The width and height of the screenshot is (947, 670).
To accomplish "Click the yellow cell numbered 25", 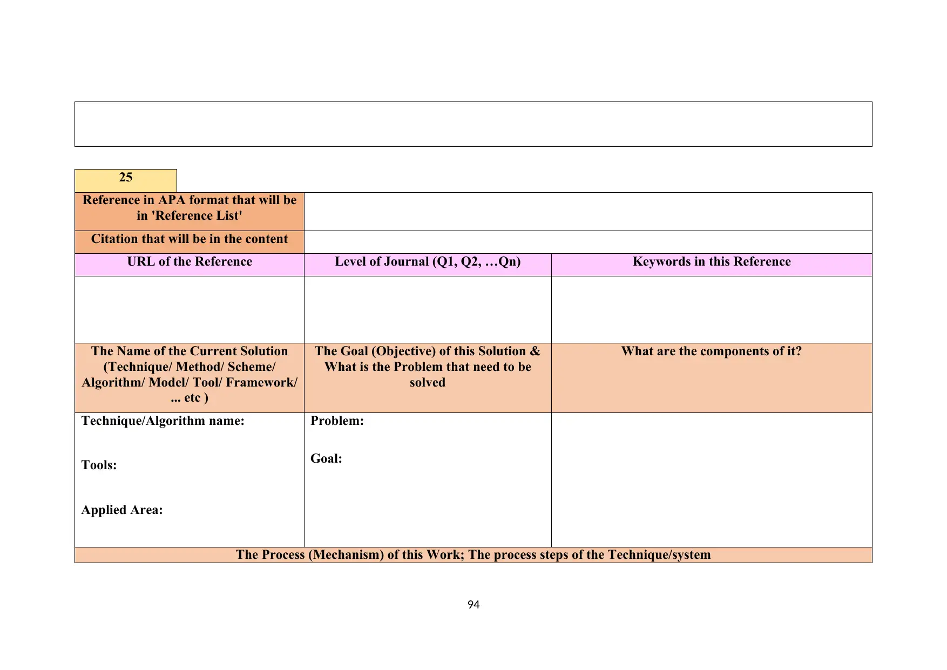I will tap(126, 180).
